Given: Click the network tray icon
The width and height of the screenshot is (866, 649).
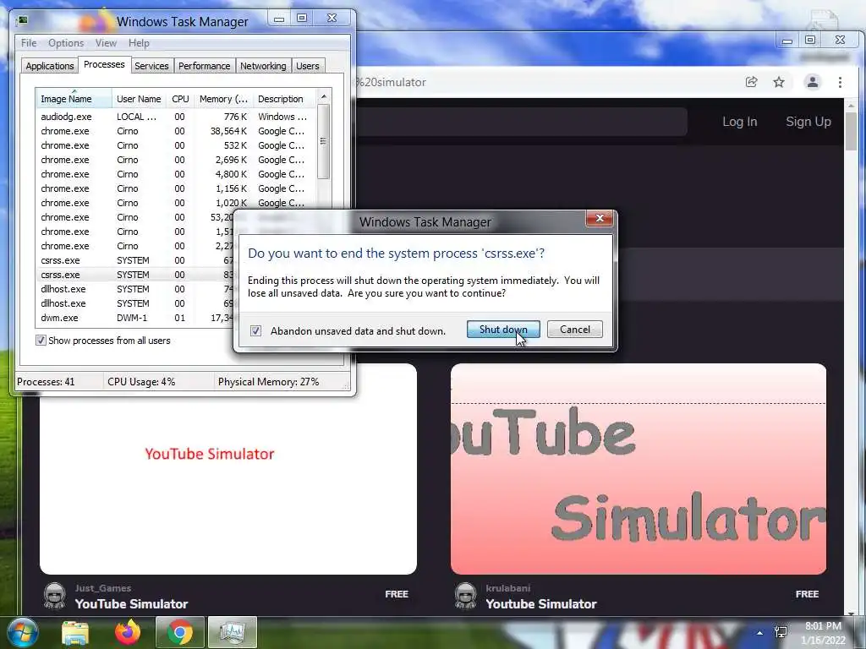Looking at the screenshot, I should tap(781, 632).
